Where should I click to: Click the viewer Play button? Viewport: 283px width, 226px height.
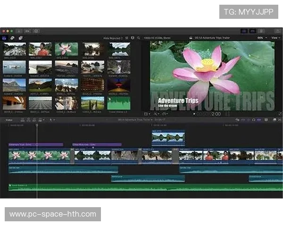[194, 114]
